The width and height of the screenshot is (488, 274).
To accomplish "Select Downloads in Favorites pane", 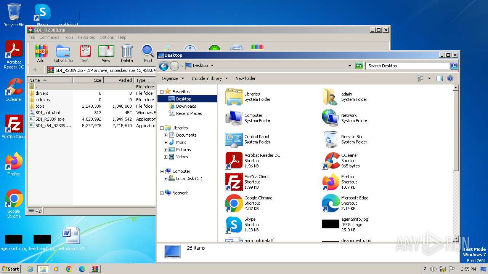I will coord(186,106).
